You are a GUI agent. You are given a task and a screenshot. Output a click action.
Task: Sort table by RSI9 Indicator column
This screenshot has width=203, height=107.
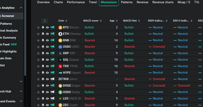(167, 21)
